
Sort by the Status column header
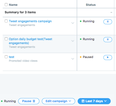91,5
